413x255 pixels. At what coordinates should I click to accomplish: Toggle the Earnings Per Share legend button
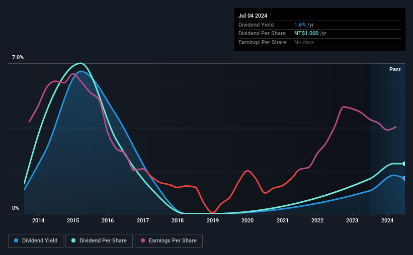[169, 241]
